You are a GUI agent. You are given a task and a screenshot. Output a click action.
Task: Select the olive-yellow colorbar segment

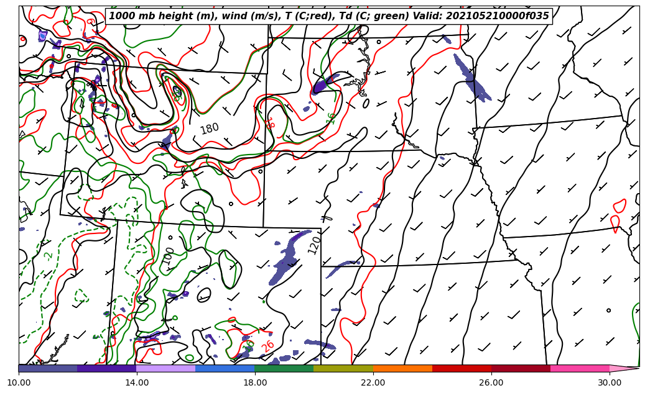click(x=343, y=368)
